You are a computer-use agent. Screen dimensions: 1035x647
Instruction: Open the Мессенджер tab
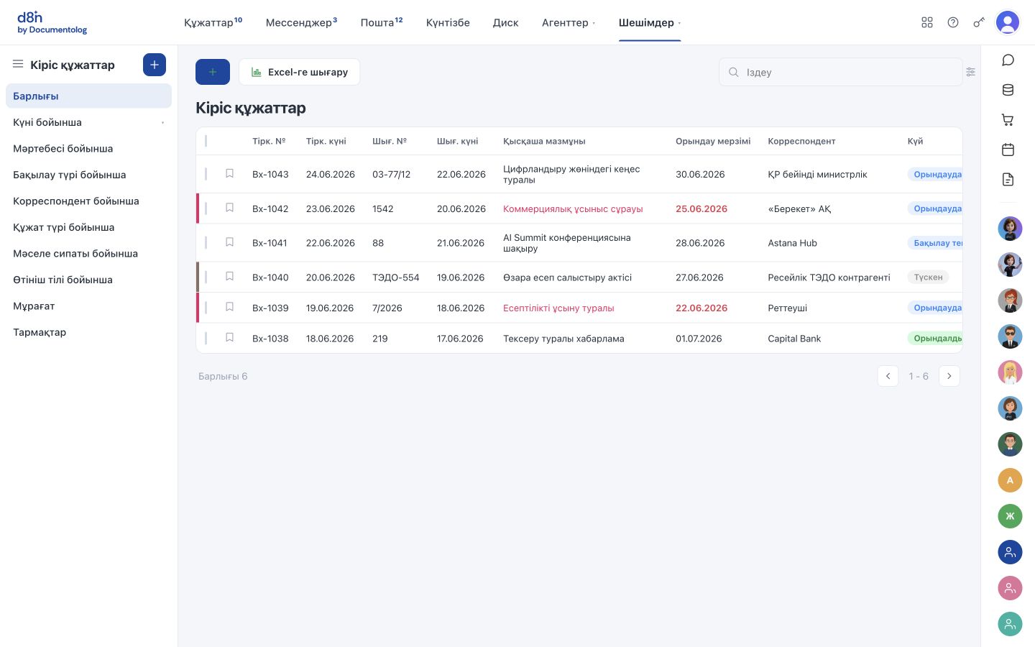point(302,22)
